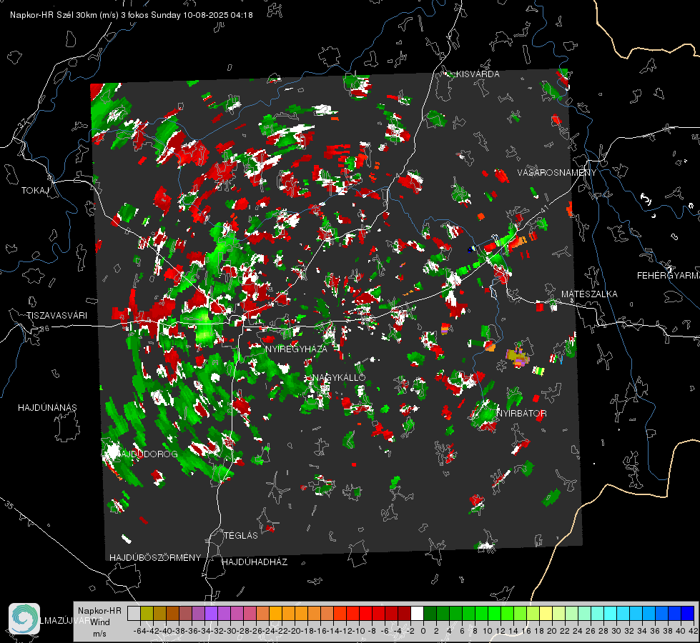The image size is (700, 643).
Task: Click the TISZAVASVÁRI town label
Action: click(x=57, y=316)
